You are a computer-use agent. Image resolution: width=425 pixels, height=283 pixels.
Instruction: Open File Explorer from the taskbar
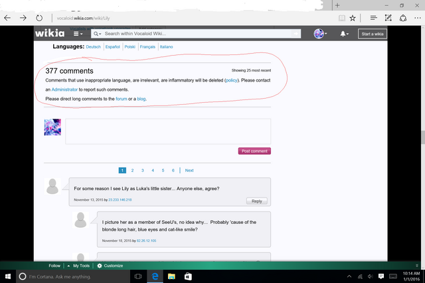pyautogui.click(x=171, y=276)
